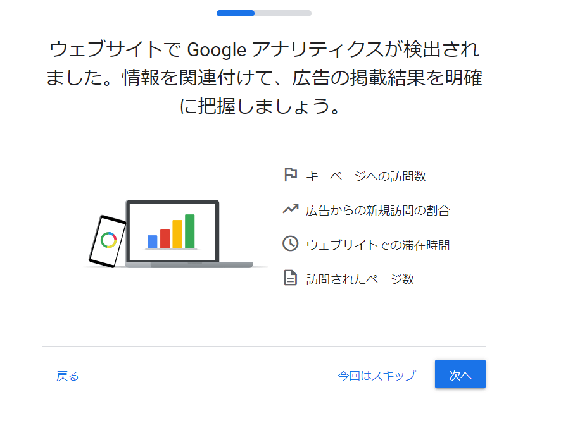Click the 次へ button
Viewport: 568px width, 428px height.
[460, 374]
